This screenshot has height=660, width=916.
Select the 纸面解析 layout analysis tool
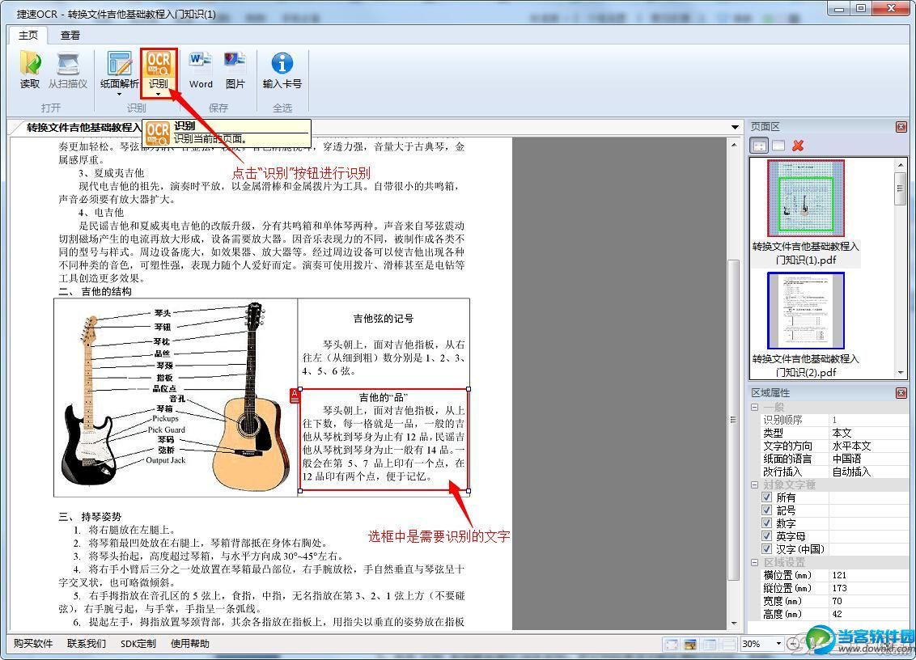119,70
